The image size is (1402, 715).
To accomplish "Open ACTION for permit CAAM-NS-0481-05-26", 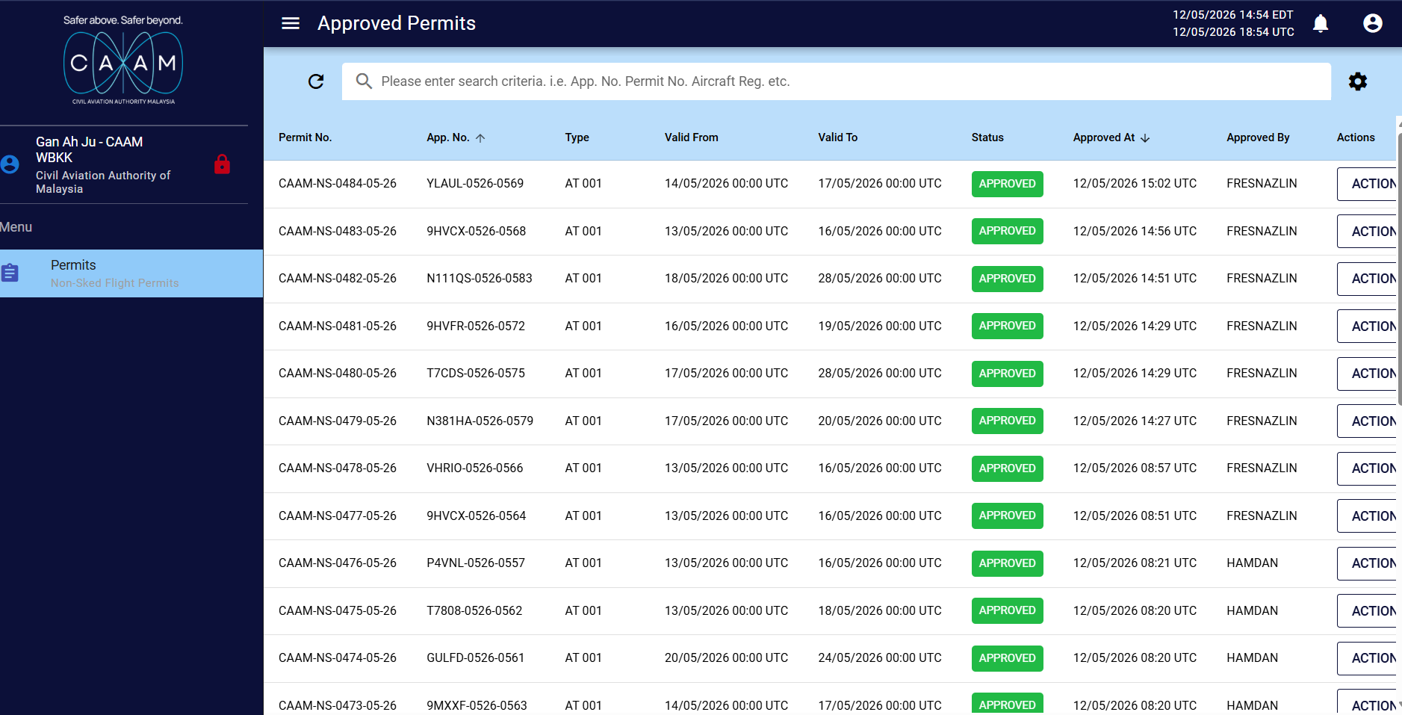I will click(1367, 326).
